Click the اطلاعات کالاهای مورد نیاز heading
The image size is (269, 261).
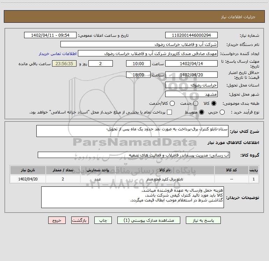pos(233,143)
